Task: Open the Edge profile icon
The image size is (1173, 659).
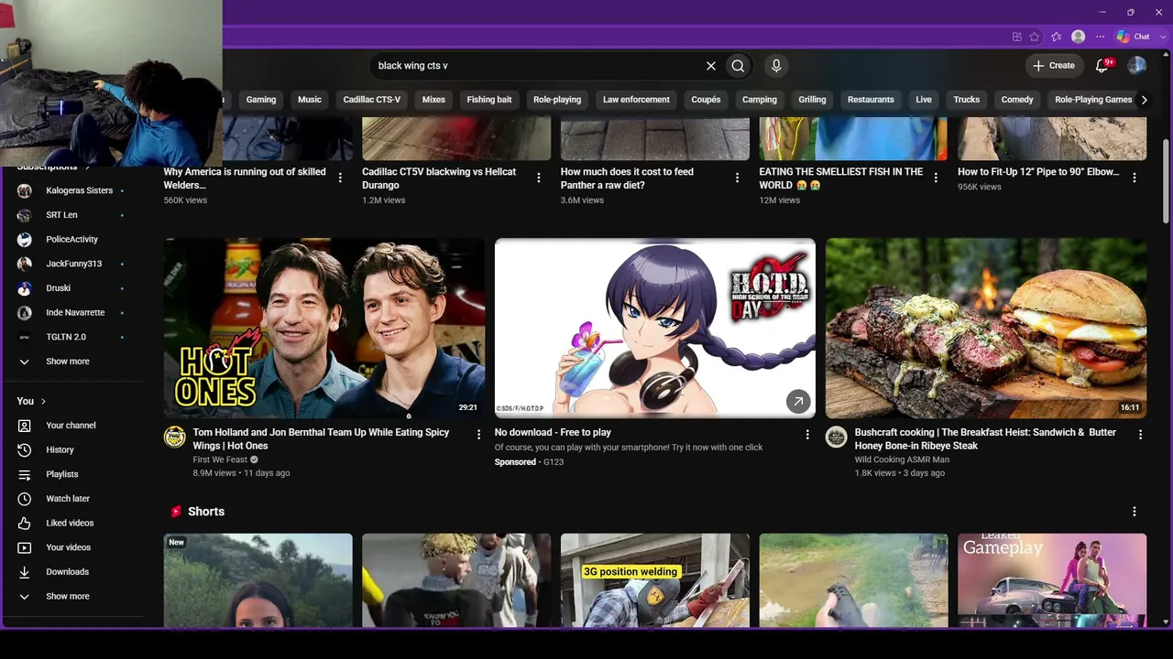Action: [1079, 37]
